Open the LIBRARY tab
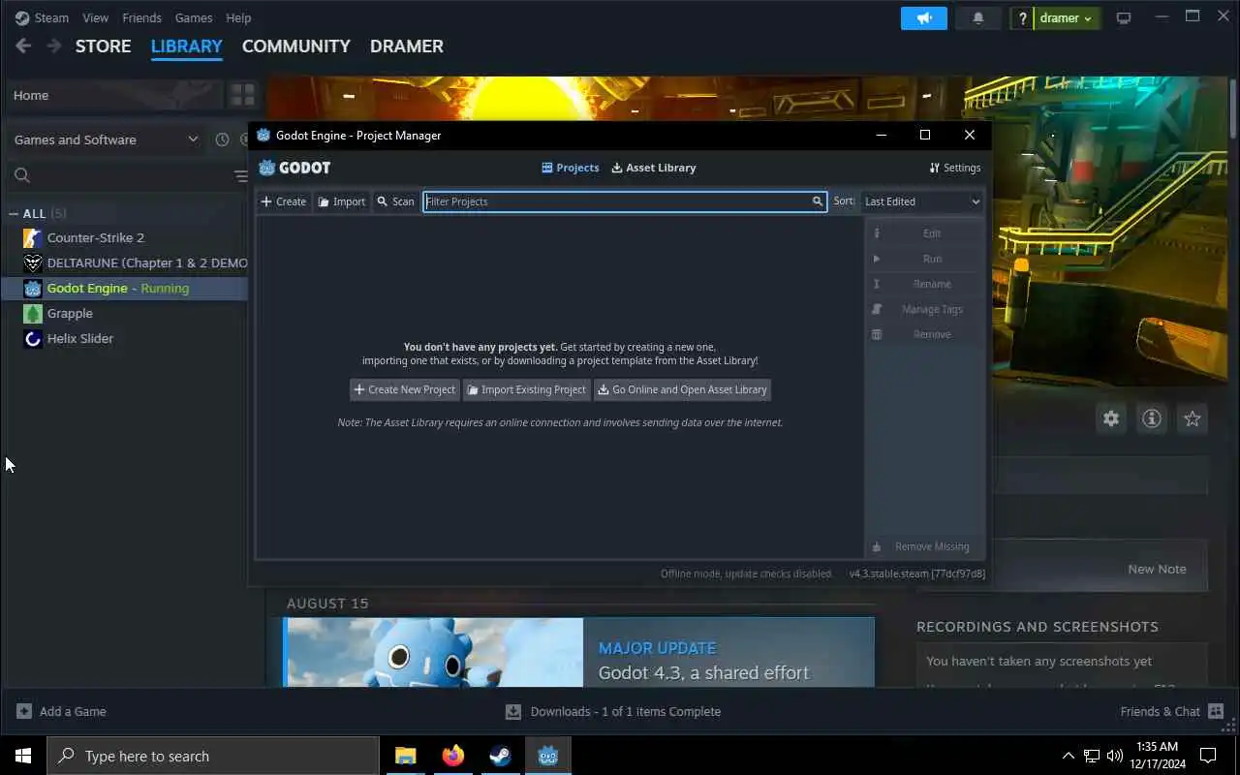Viewport: 1240px width, 775px height. pyautogui.click(x=187, y=46)
